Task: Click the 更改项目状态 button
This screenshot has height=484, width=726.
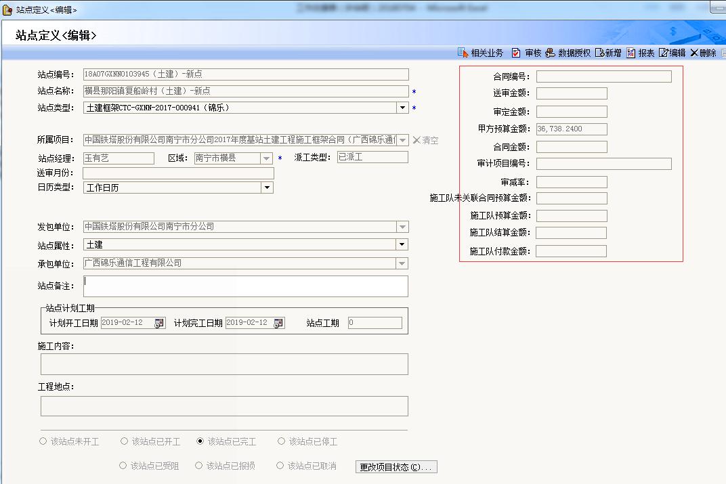Action: point(397,467)
